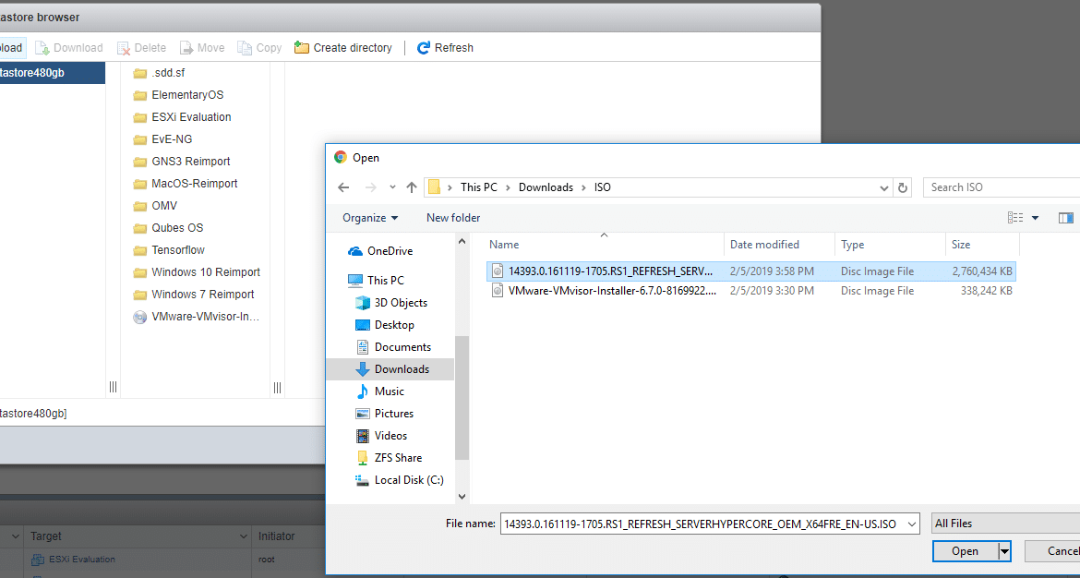This screenshot has width=1080, height=578.
Task: Go back in the Open dialog
Action: [x=343, y=187]
